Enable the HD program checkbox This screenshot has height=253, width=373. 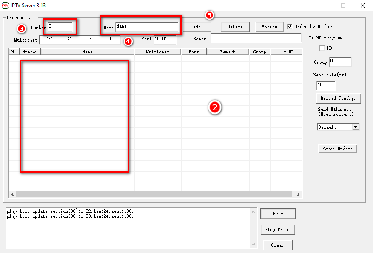322,48
